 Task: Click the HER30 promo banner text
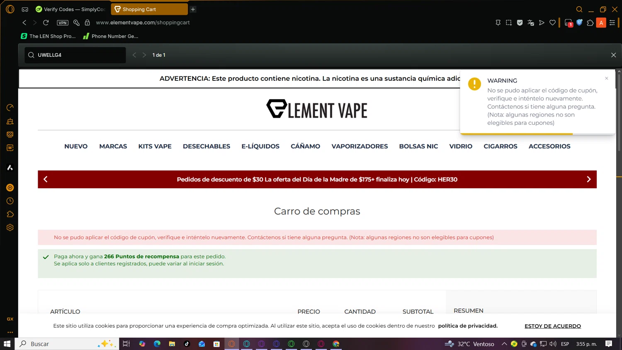coord(317,180)
